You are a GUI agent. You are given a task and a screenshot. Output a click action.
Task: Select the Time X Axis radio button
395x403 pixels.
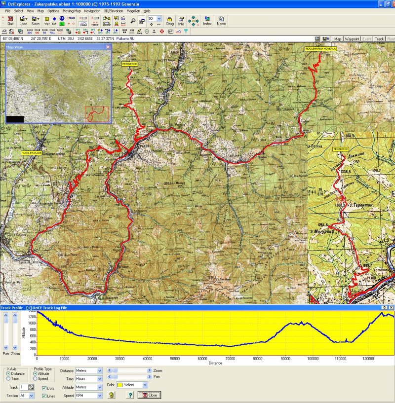[x=9, y=379]
